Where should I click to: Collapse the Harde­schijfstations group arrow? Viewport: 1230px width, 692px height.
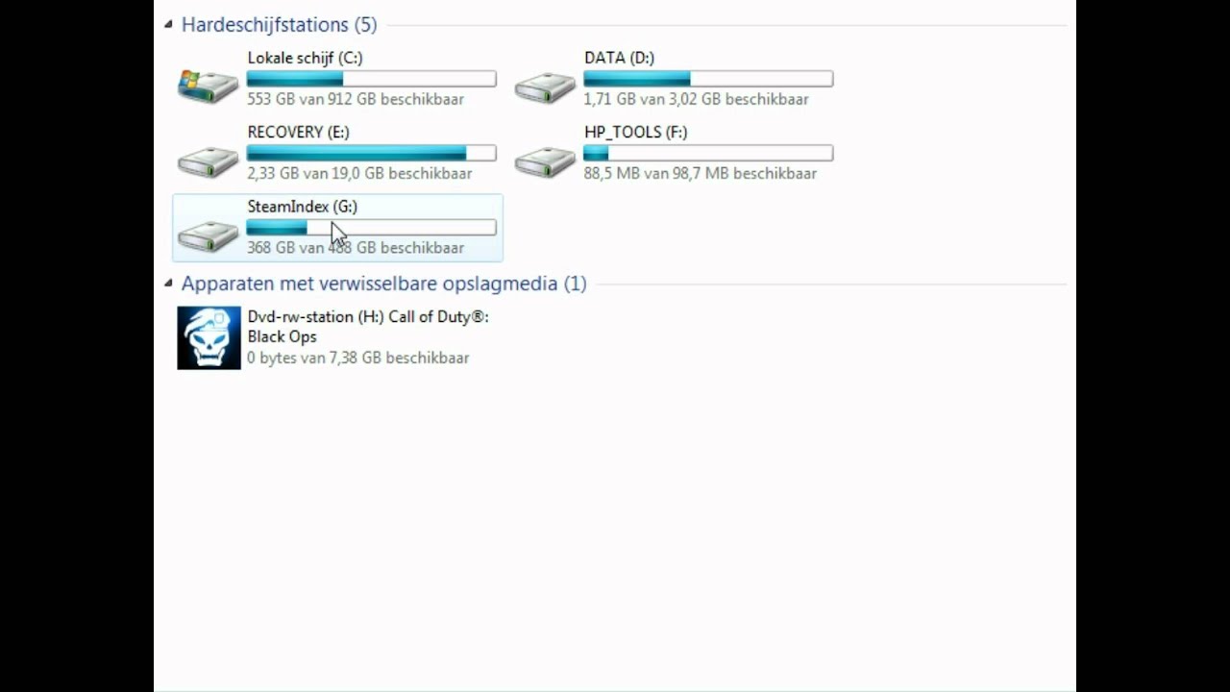[168, 24]
